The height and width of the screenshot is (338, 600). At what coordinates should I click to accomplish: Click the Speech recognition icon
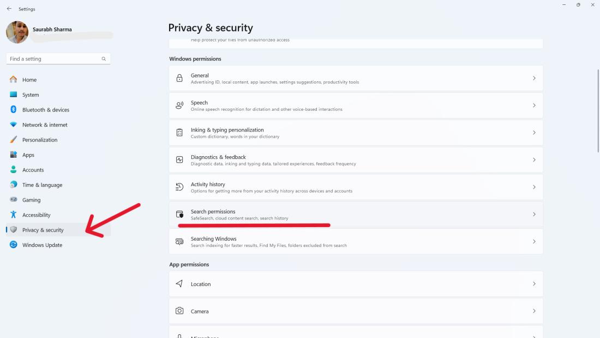pos(179,105)
